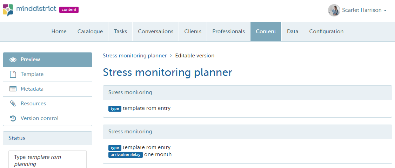Viewport: 395px width, 168px height.
Task: Click the minddistrict wordmark
Action: (x=36, y=9)
